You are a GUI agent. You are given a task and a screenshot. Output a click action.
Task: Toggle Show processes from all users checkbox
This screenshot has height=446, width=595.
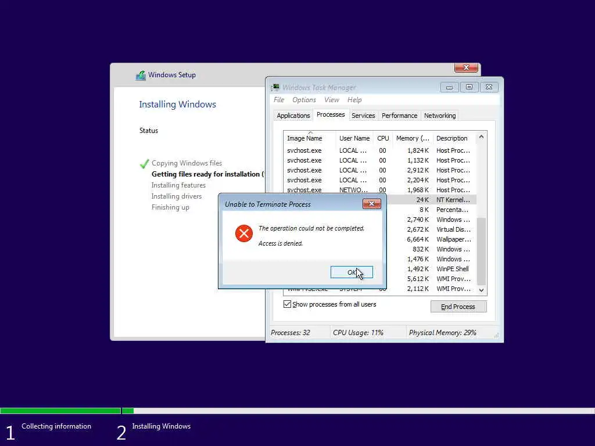pos(287,304)
